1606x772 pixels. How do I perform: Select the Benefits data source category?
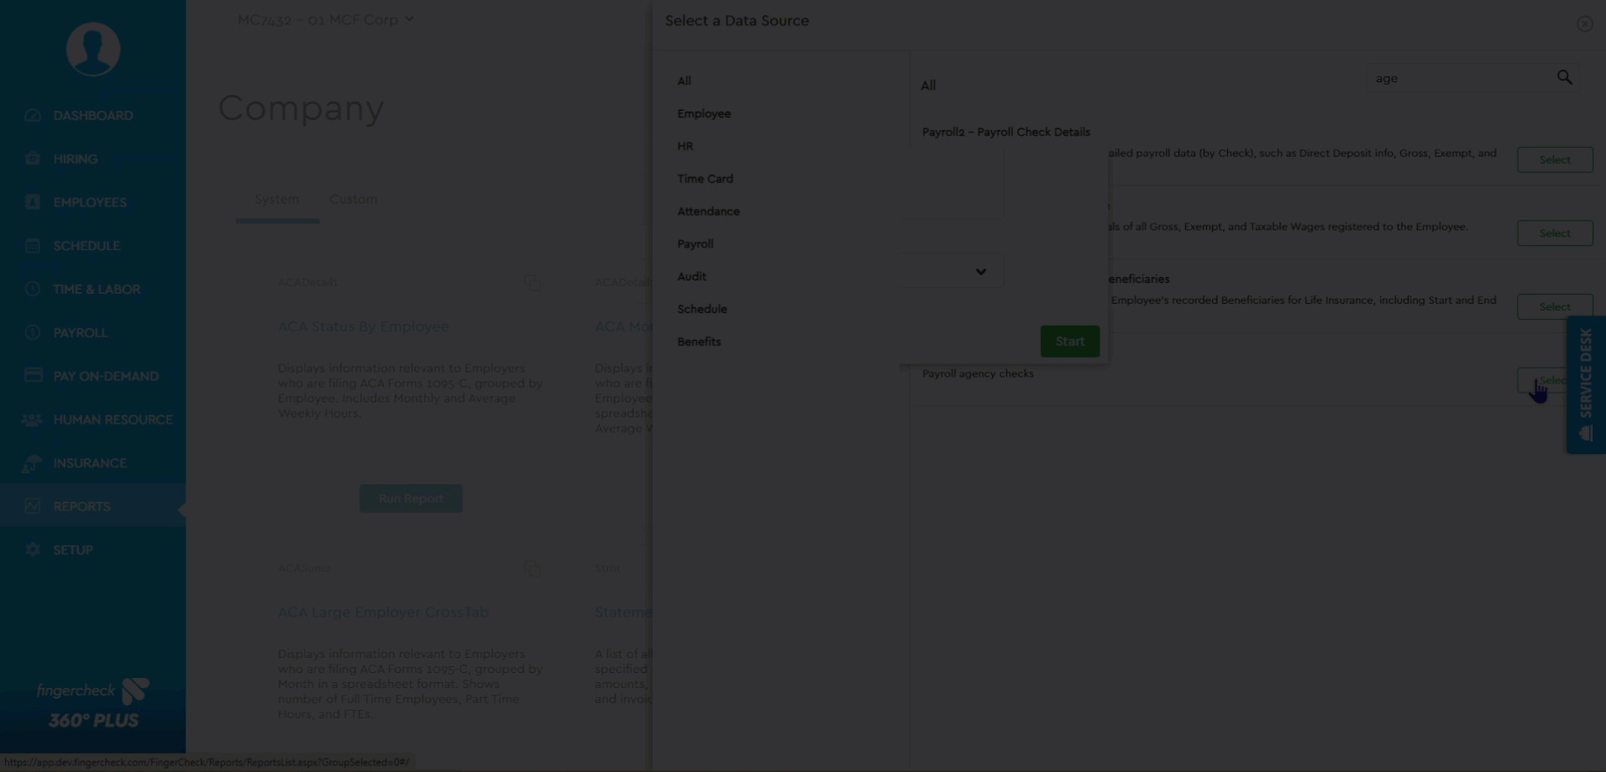coord(699,342)
